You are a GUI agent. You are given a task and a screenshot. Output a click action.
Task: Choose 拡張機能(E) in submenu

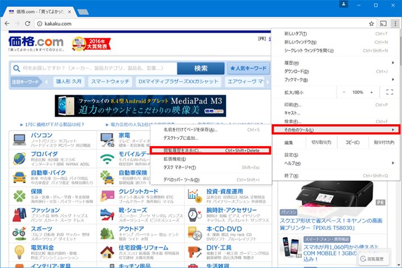click(x=210, y=159)
